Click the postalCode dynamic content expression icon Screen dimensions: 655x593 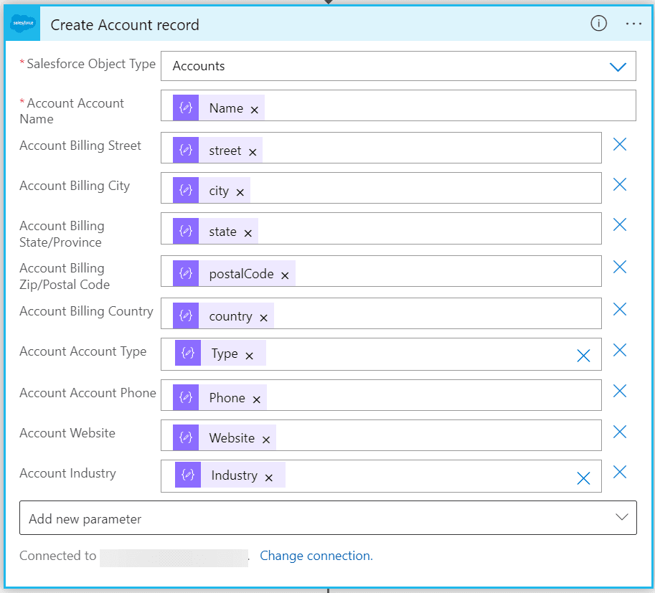click(x=186, y=273)
